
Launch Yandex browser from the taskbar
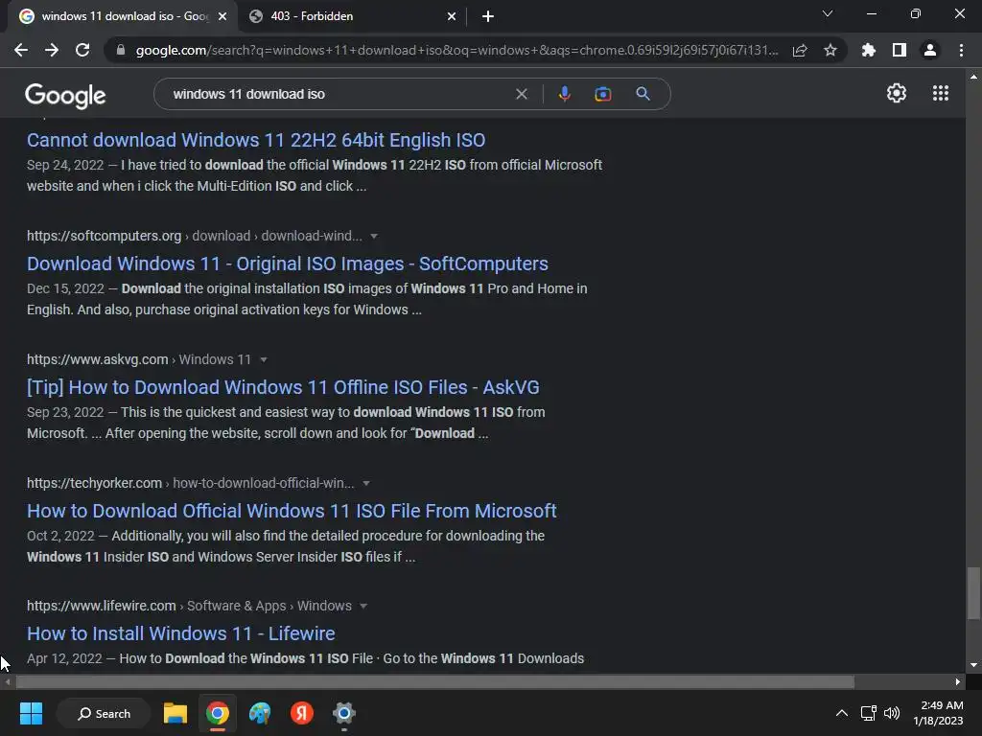point(302,713)
